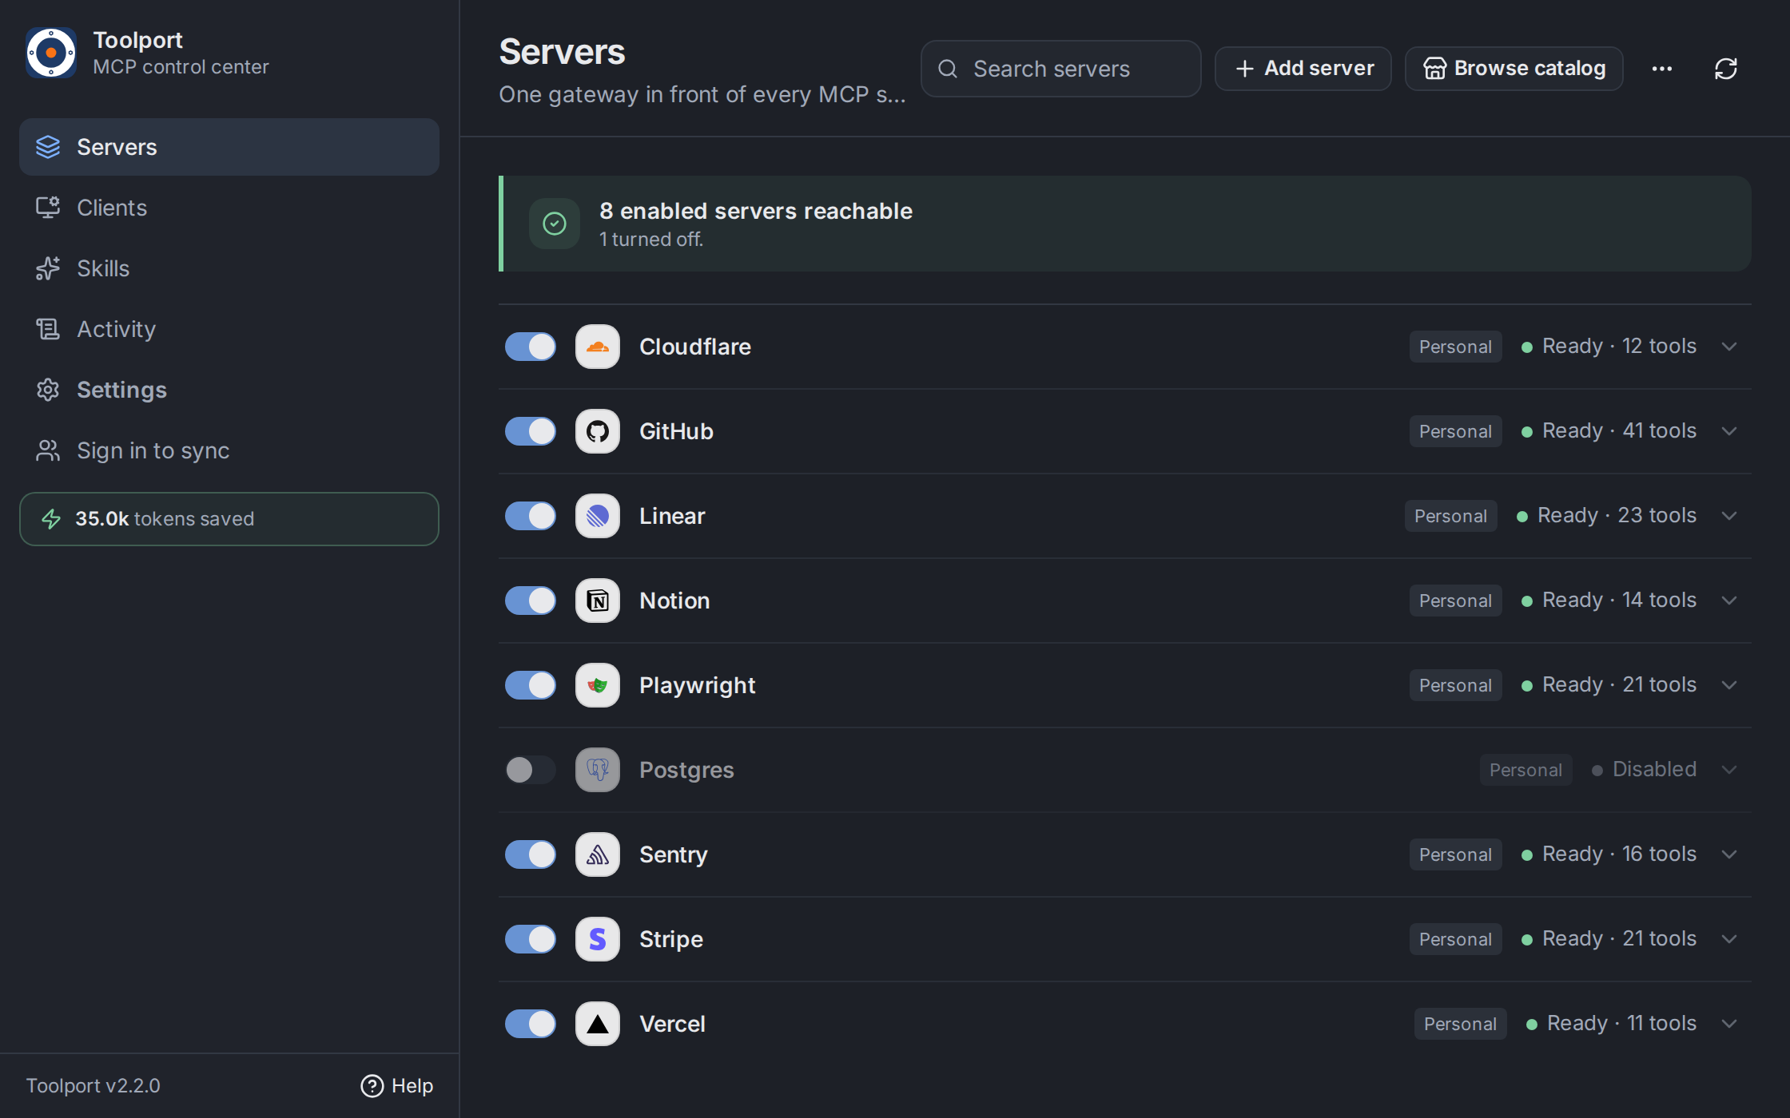
Task: Click the Sentry server icon
Action: pyautogui.click(x=598, y=854)
